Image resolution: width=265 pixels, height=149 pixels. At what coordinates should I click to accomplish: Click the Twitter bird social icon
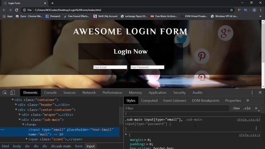[x=182, y=40]
